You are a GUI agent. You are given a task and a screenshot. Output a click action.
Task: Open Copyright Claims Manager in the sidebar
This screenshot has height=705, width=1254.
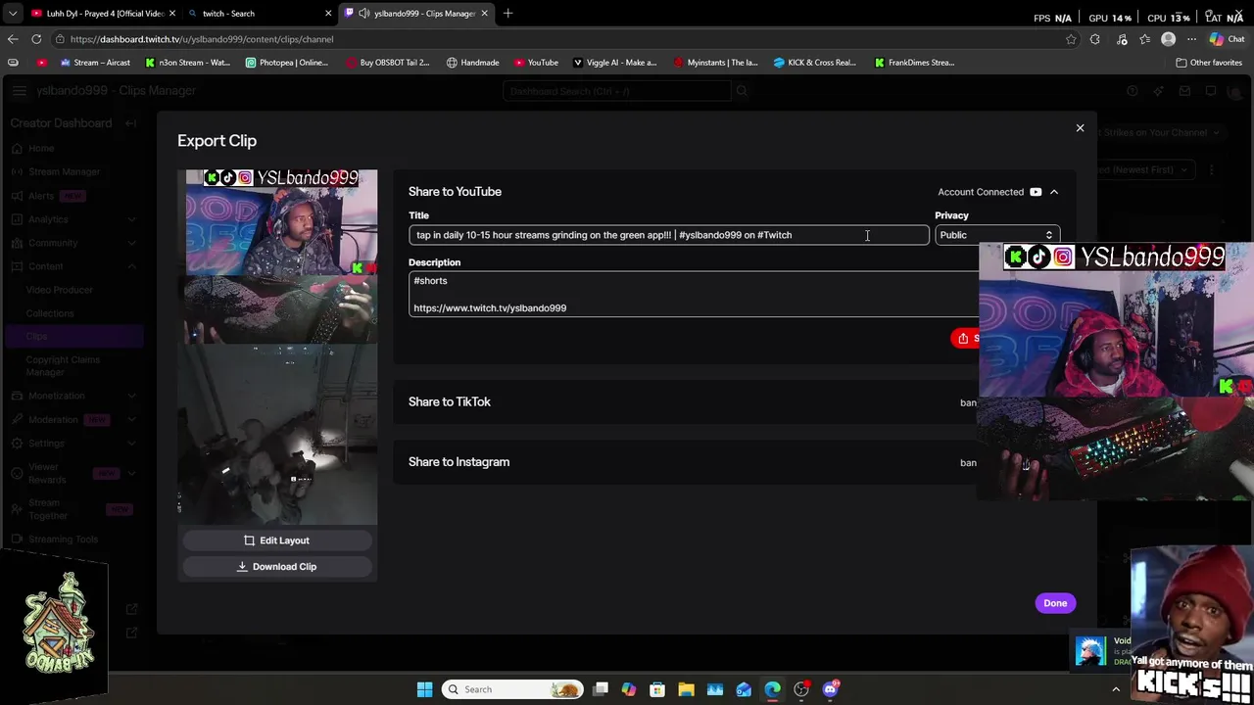[x=63, y=365]
